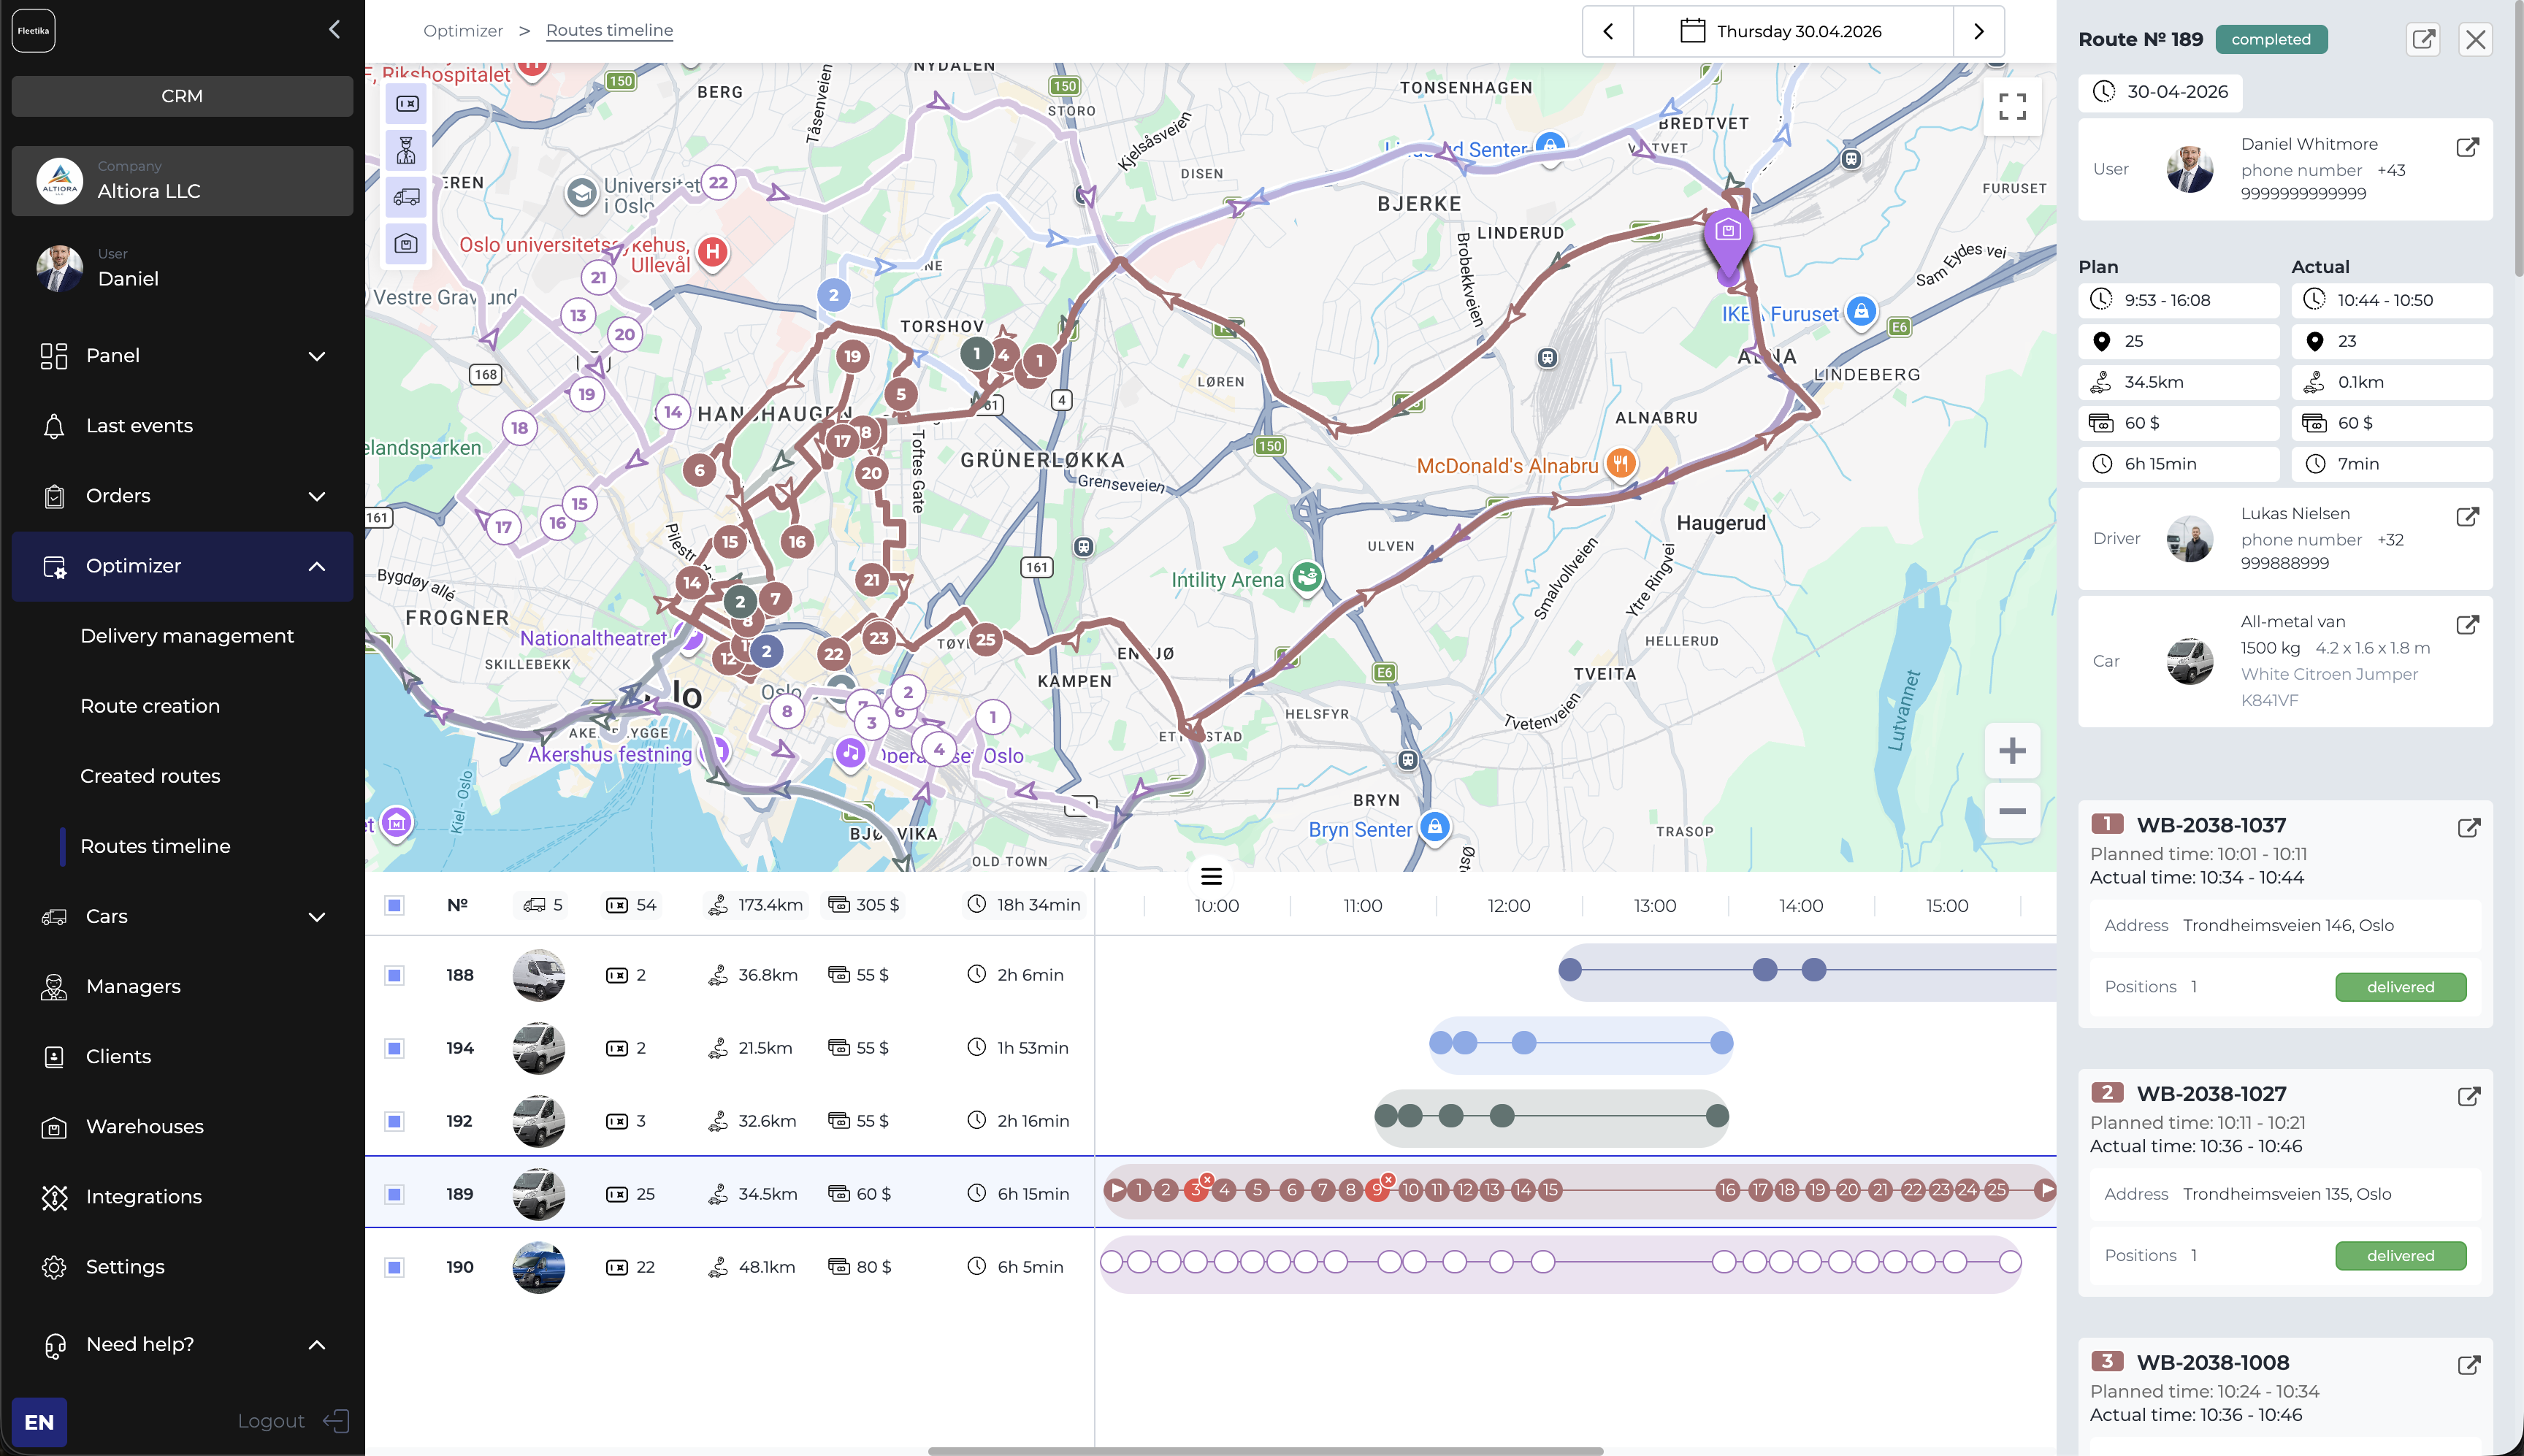Image resolution: width=2524 pixels, height=1456 pixels.
Task: Zoom in on the map
Action: [2012, 751]
